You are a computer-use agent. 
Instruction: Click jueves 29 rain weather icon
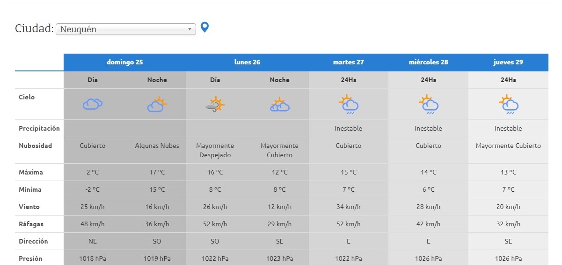pos(508,105)
